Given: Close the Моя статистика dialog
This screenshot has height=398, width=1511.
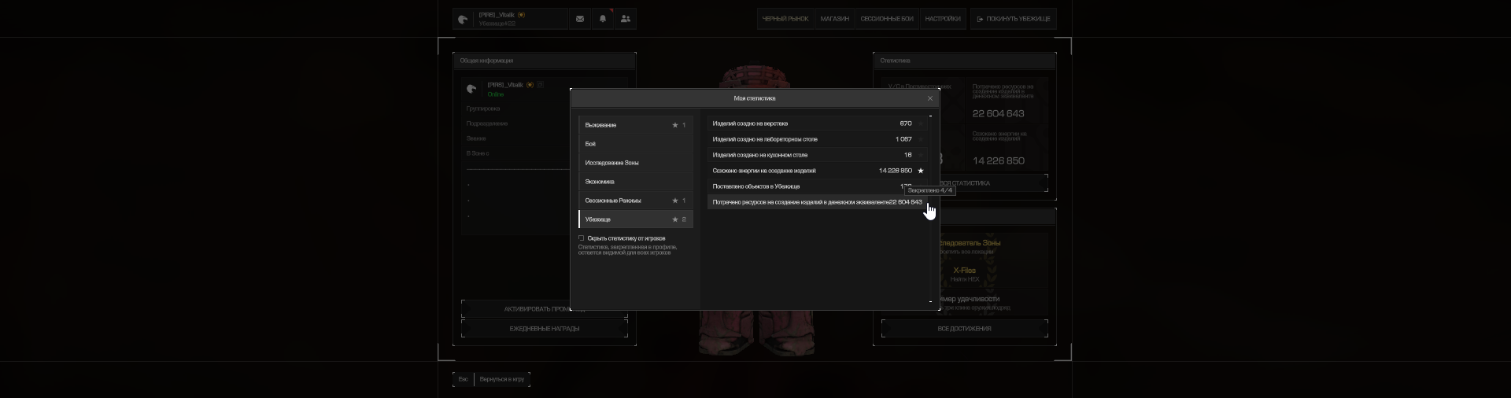Looking at the screenshot, I should click(x=929, y=98).
